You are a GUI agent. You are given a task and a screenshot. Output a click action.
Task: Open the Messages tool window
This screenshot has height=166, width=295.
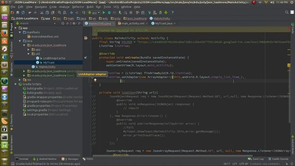pos(70,159)
